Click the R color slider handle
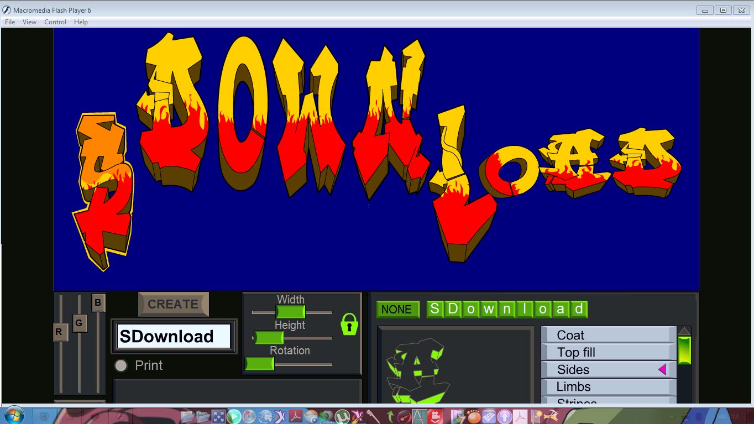 (60, 332)
